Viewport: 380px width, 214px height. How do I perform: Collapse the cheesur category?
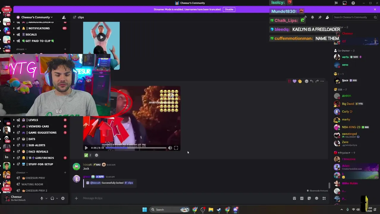point(22,172)
